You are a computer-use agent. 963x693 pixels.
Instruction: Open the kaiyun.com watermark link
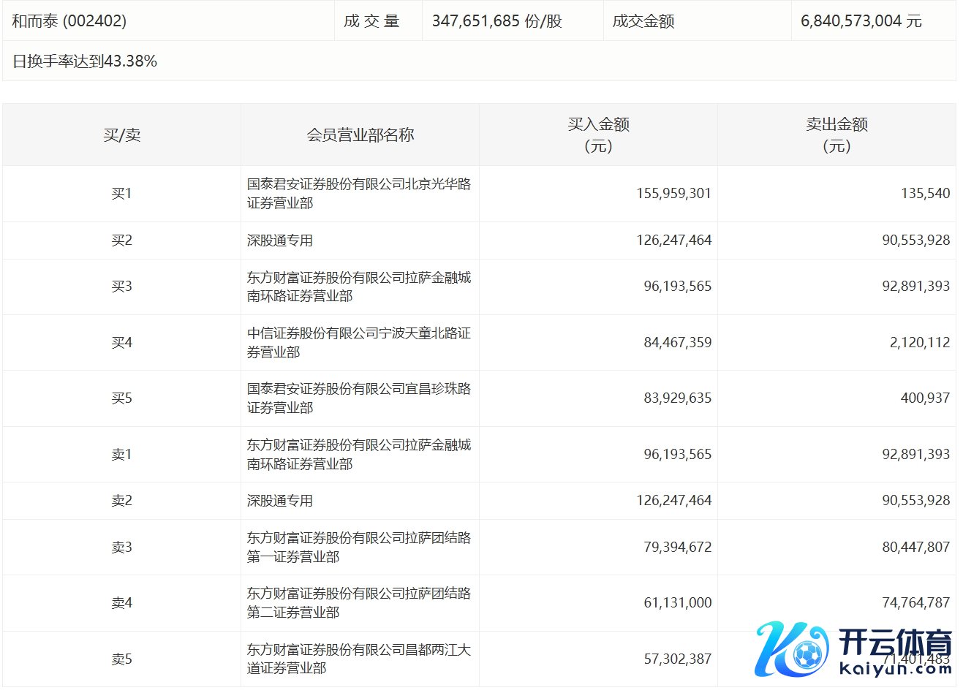pos(895,667)
